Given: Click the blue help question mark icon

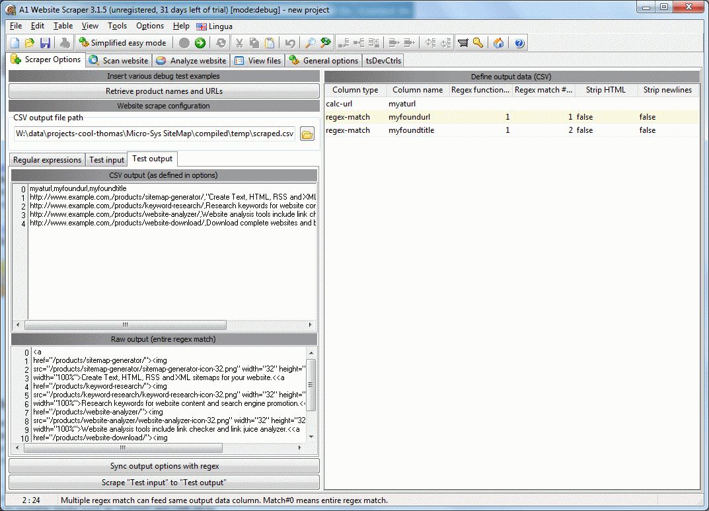Looking at the screenshot, I should click(x=519, y=43).
